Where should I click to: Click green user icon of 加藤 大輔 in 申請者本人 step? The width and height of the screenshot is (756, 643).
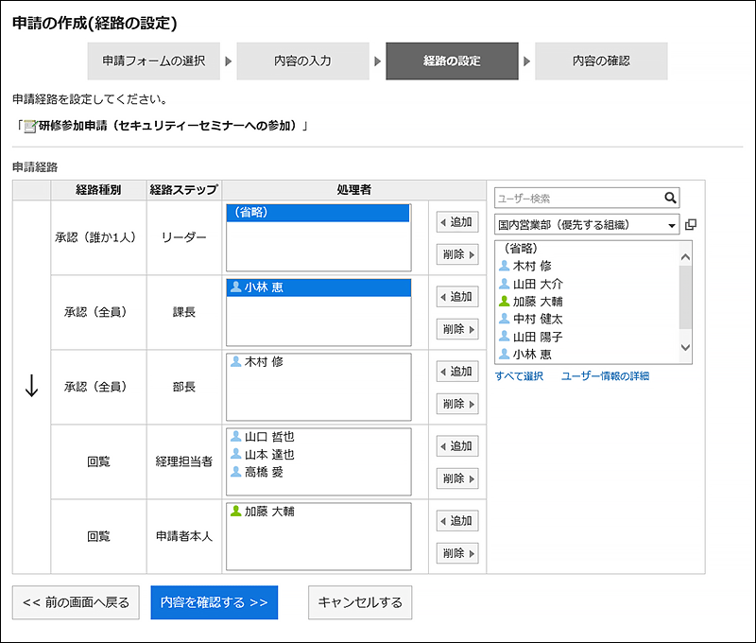pyautogui.click(x=235, y=511)
